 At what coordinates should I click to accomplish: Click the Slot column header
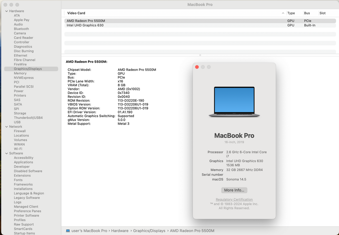point(322,13)
